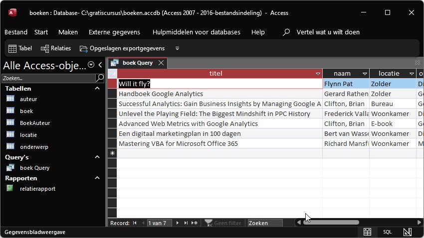Go to the previous record
This screenshot has height=238, width=424.
(x=143, y=223)
